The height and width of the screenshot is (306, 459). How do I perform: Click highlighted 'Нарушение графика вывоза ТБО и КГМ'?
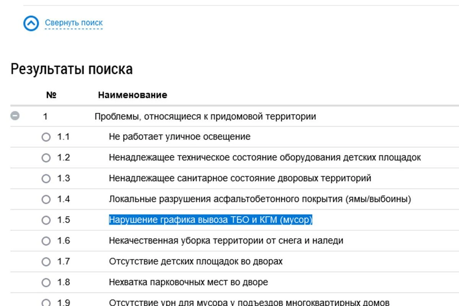point(210,220)
